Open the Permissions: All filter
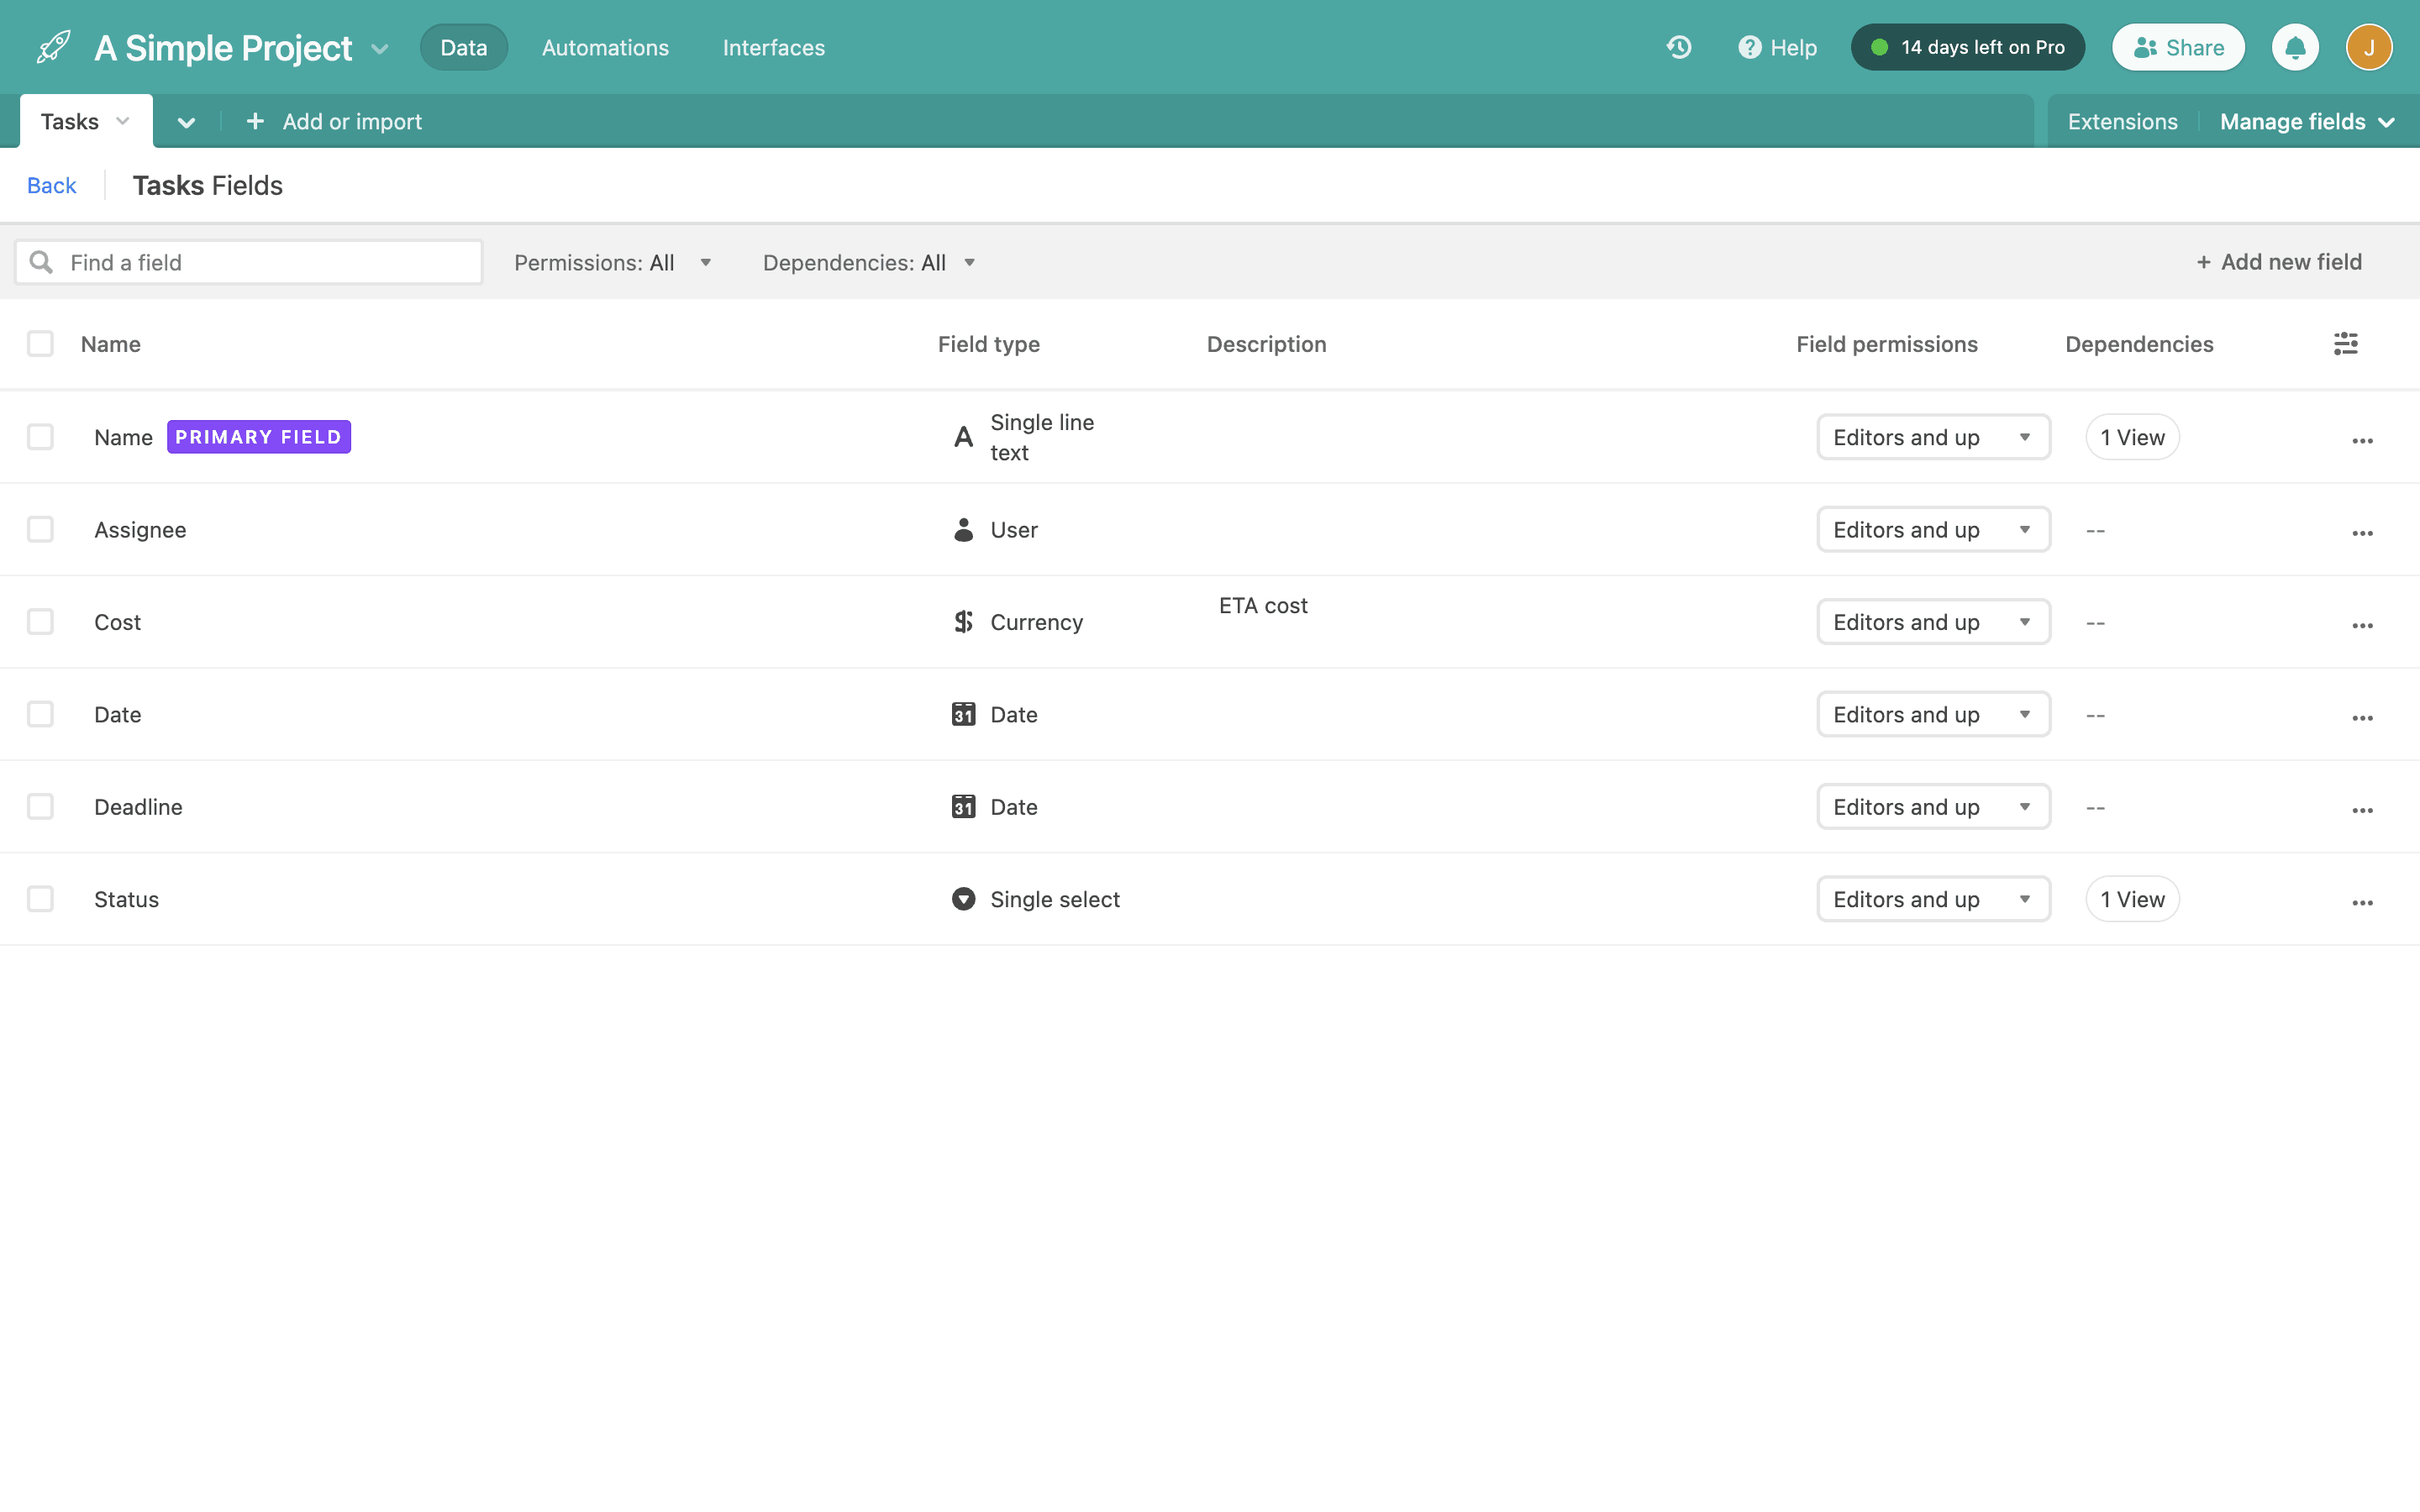Screen dimensions: 2420x1512 (612, 262)
